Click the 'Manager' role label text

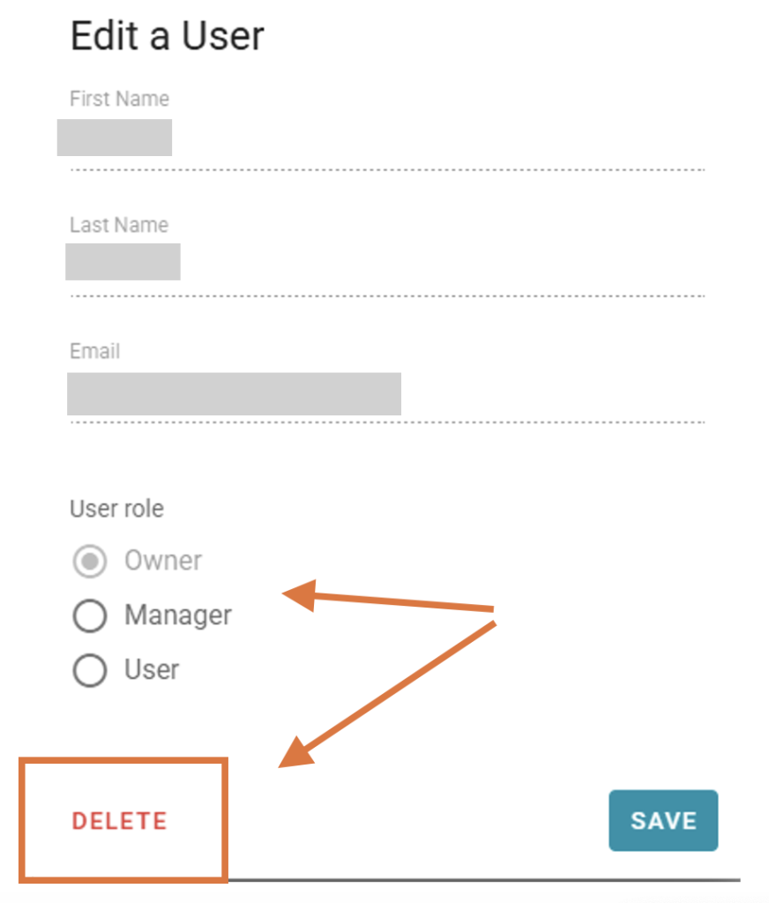click(178, 616)
